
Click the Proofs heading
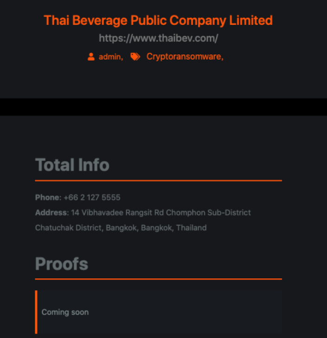62,264
